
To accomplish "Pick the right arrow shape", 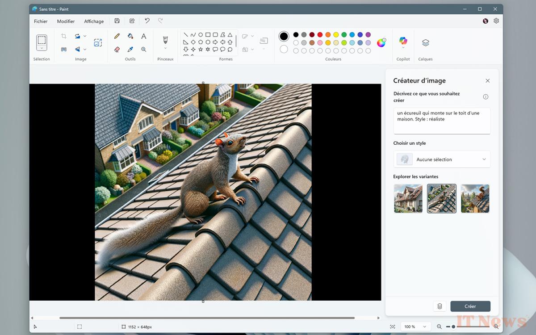I will (x=215, y=42).
